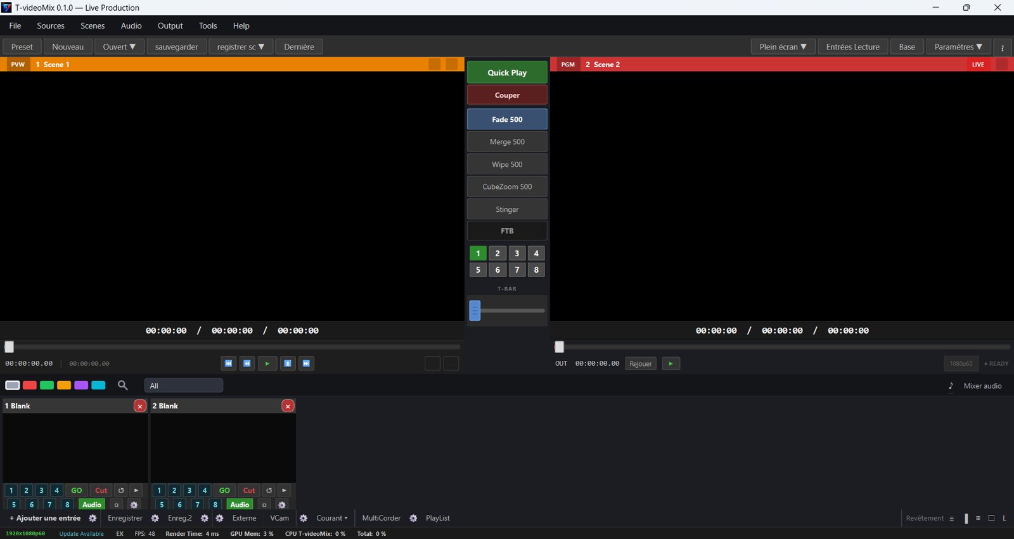
Task: Click the Quick Play button
Action: click(x=507, y=72)
